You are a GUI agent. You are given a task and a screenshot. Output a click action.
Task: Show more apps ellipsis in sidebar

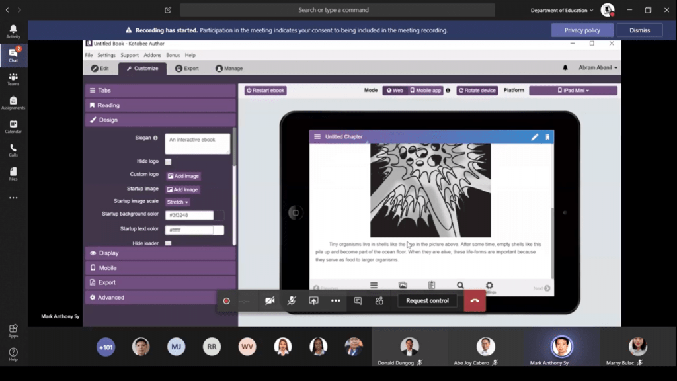click(x=13, y=198)
